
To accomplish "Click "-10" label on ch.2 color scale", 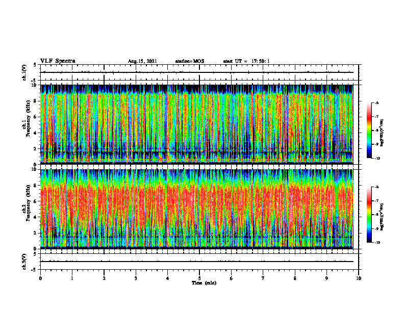I will [377, 243].
